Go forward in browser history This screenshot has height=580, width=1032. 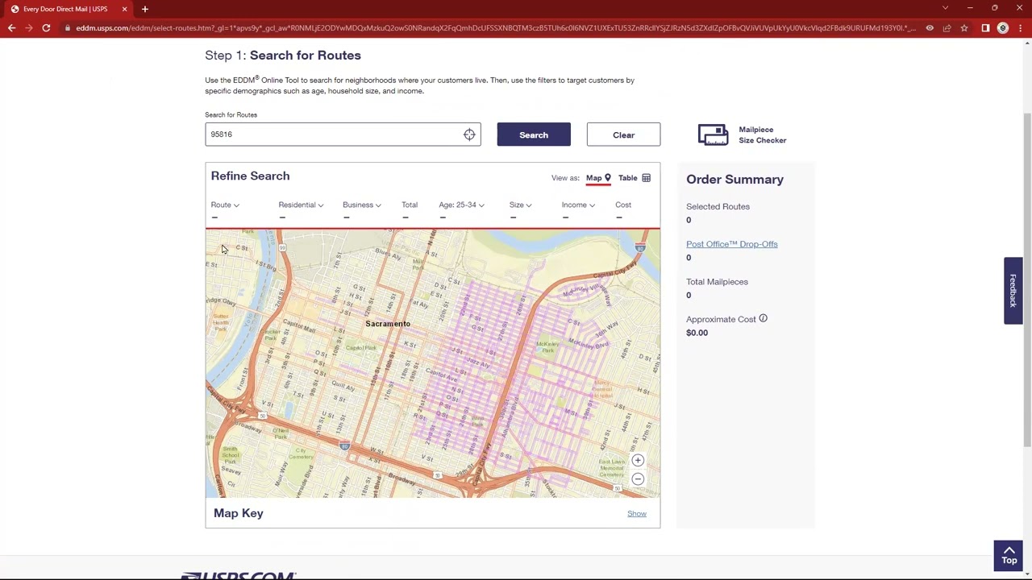(28, 28)
